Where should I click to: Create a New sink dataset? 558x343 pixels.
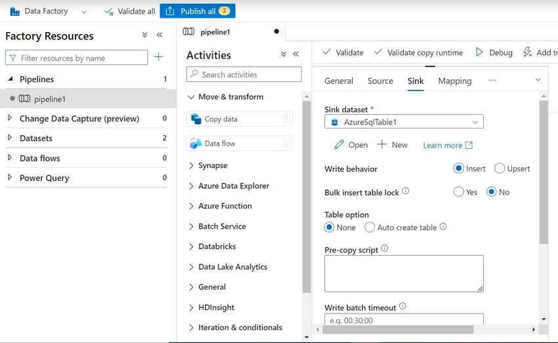tap(393, 145)
